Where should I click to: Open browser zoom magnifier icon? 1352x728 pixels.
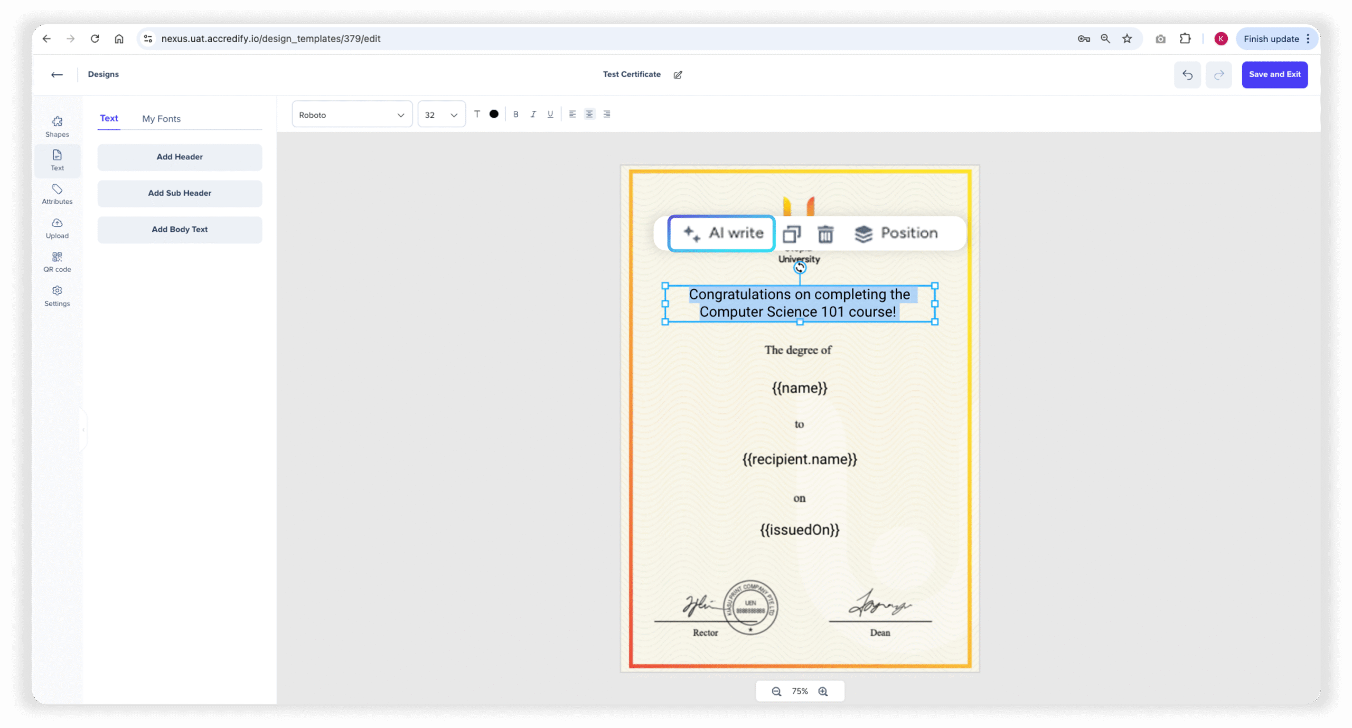1105,39
